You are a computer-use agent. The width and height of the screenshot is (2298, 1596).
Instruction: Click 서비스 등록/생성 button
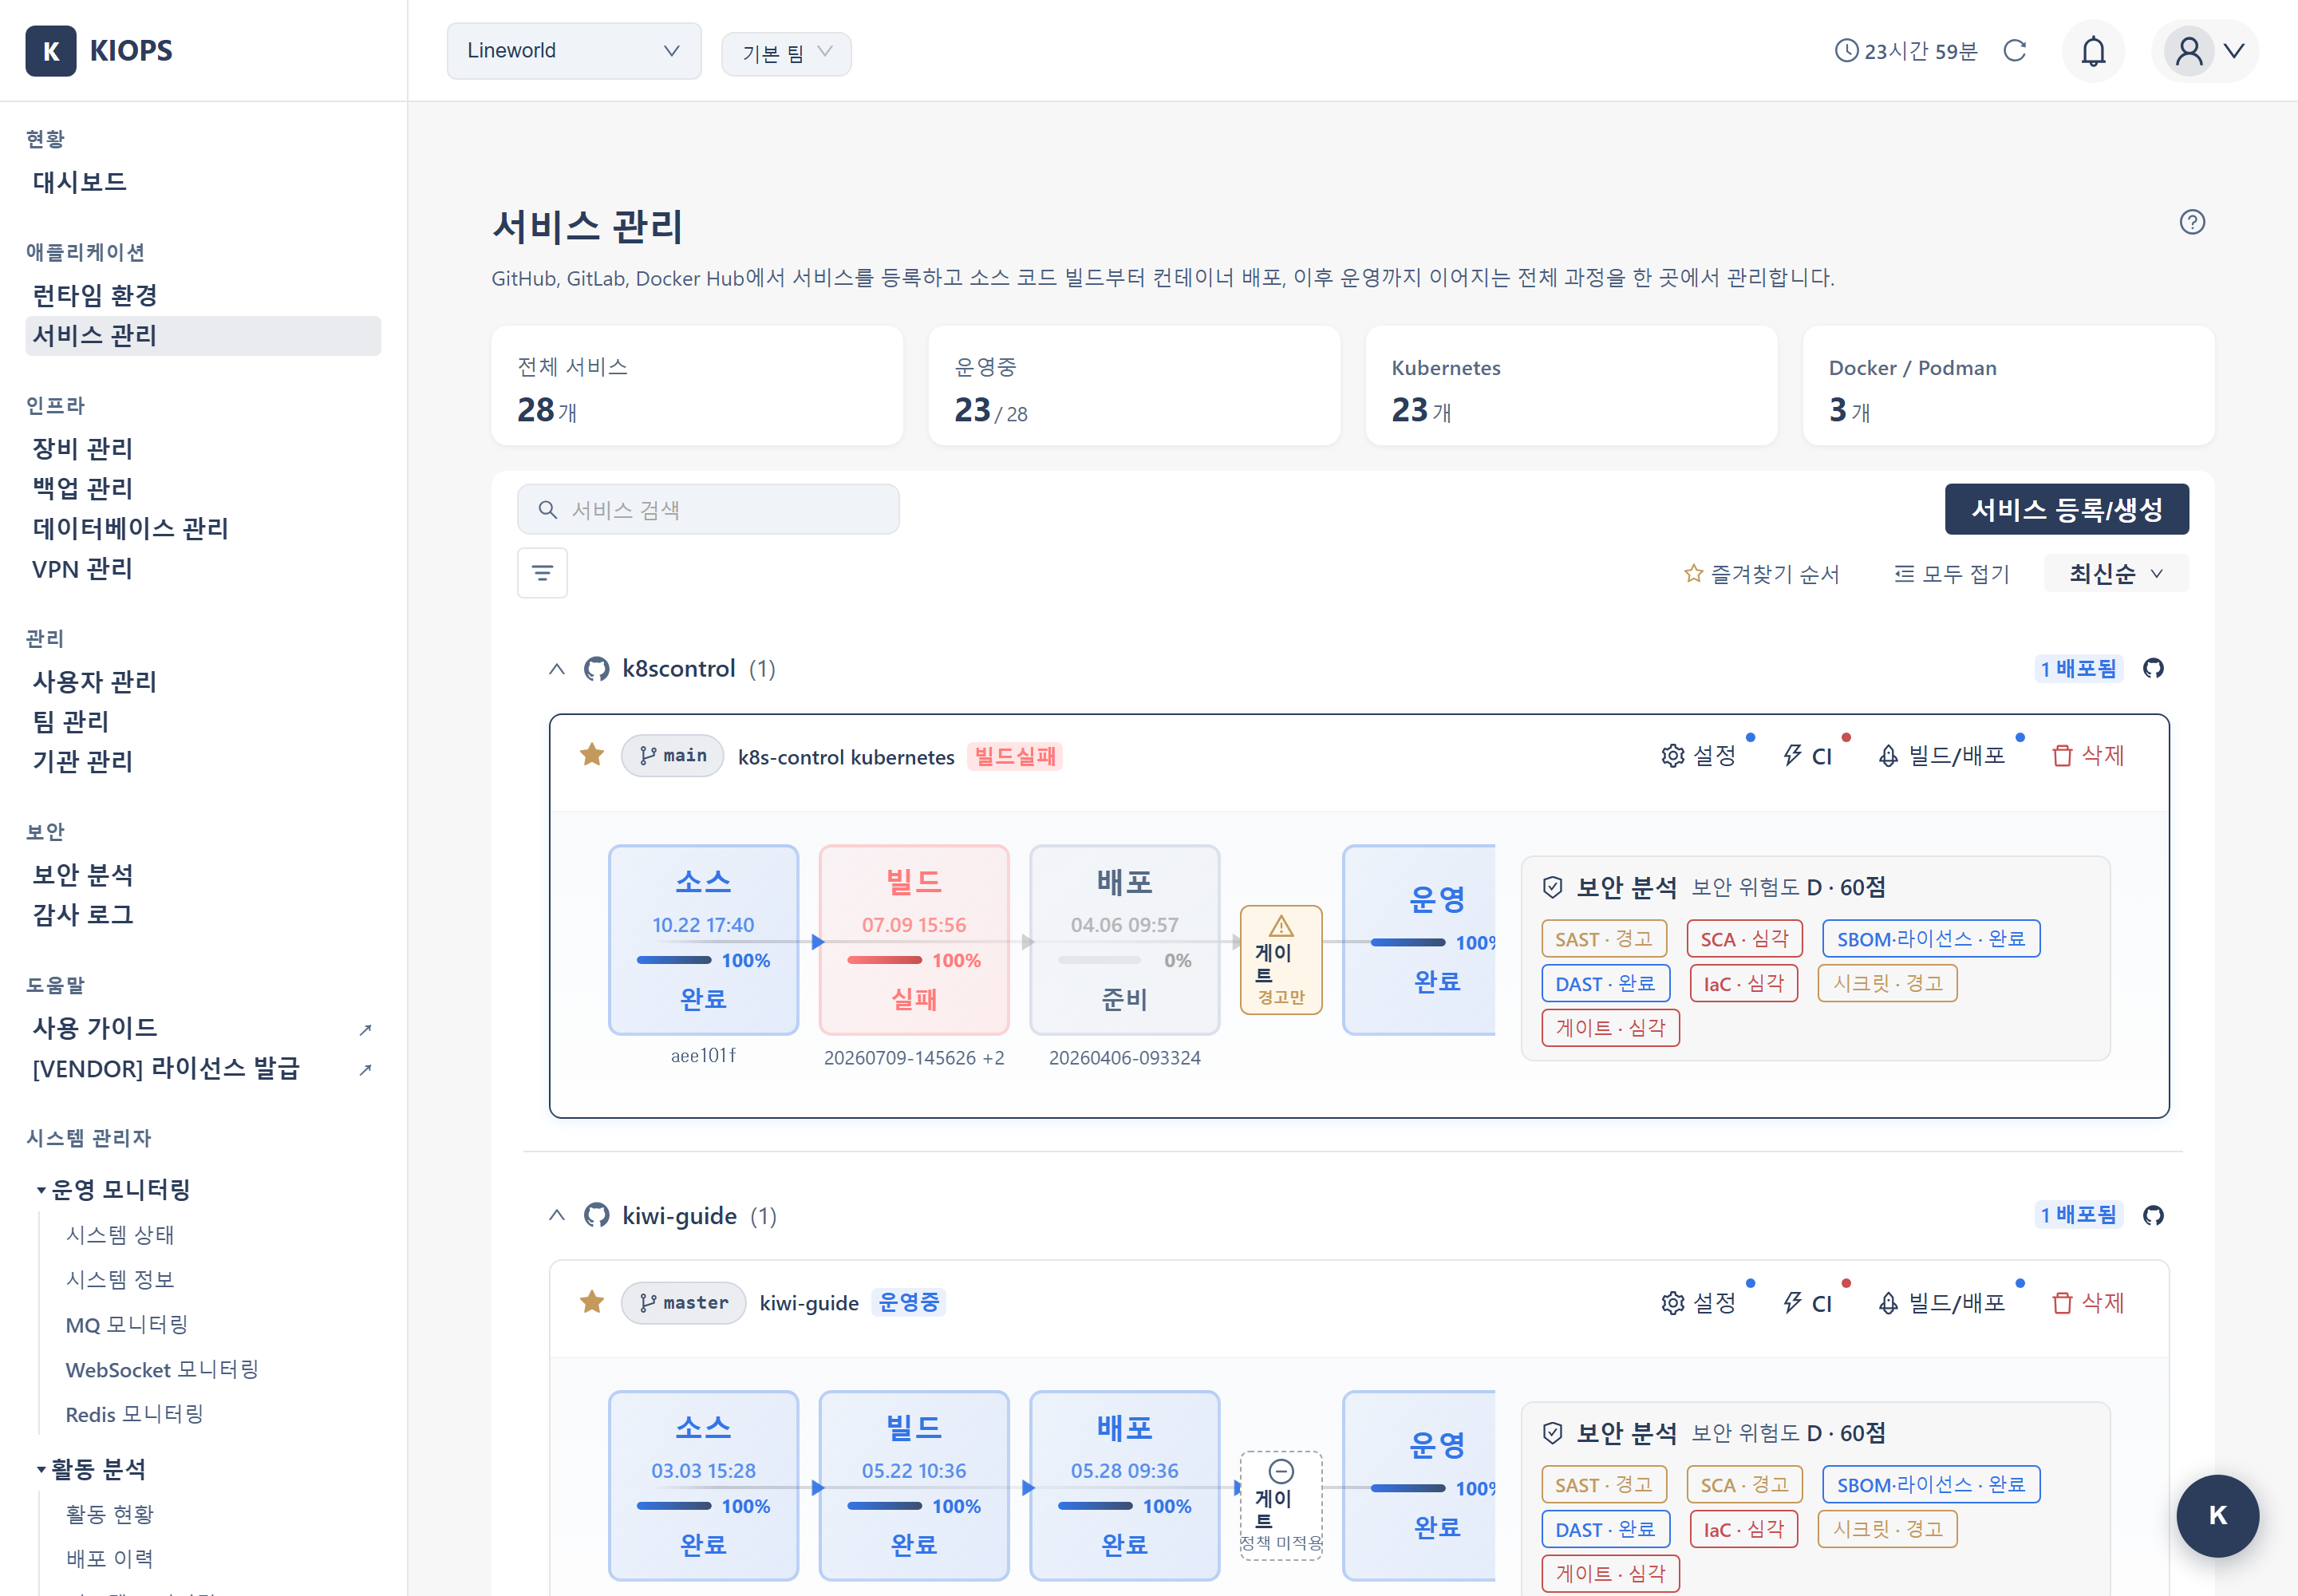pos(2066,510)
